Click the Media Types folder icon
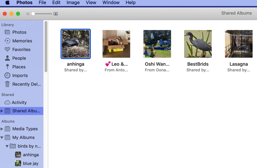The width and height of the screenshot is (257, 168). pos(7,129)
